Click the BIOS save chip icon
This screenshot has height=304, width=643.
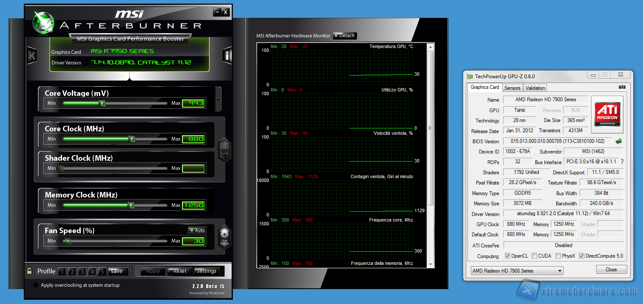[619, 141]
